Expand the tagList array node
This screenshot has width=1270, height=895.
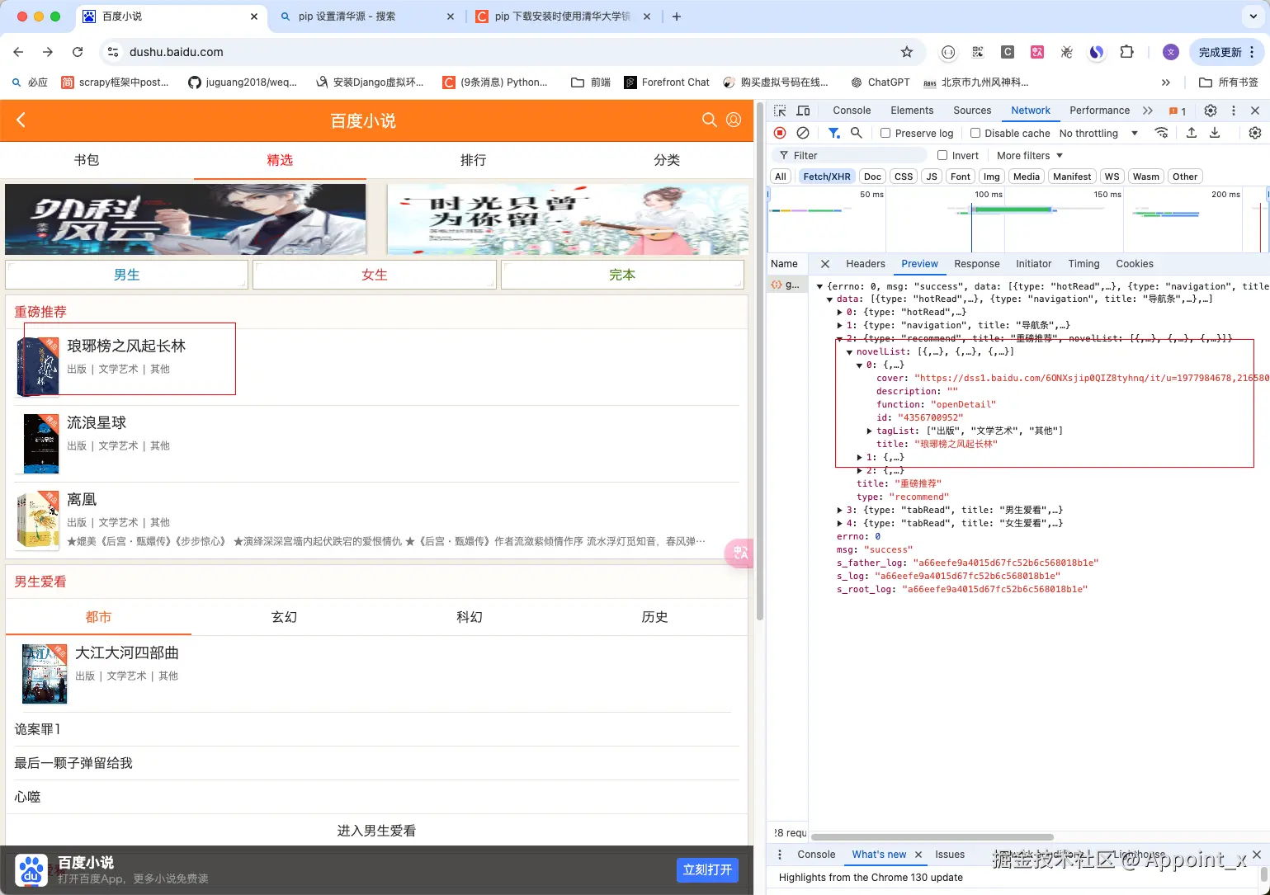(x=870, y=431)
